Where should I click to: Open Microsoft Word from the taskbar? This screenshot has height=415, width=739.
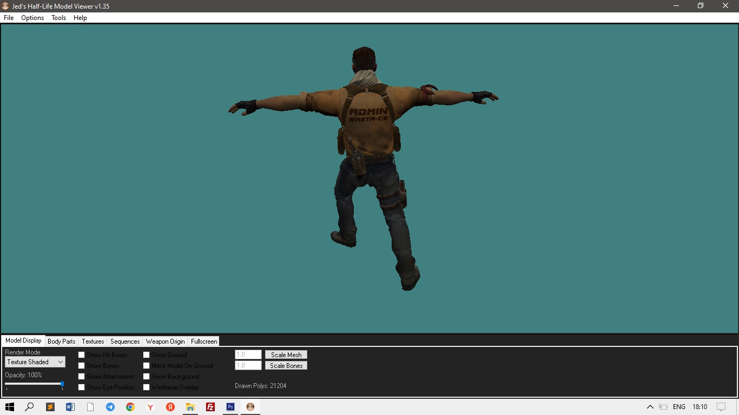(70, 407)
